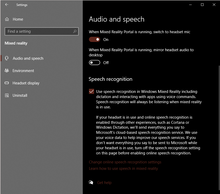
Task: Click the back arrow in Settings title bar
Action: [x=6, y=5]
